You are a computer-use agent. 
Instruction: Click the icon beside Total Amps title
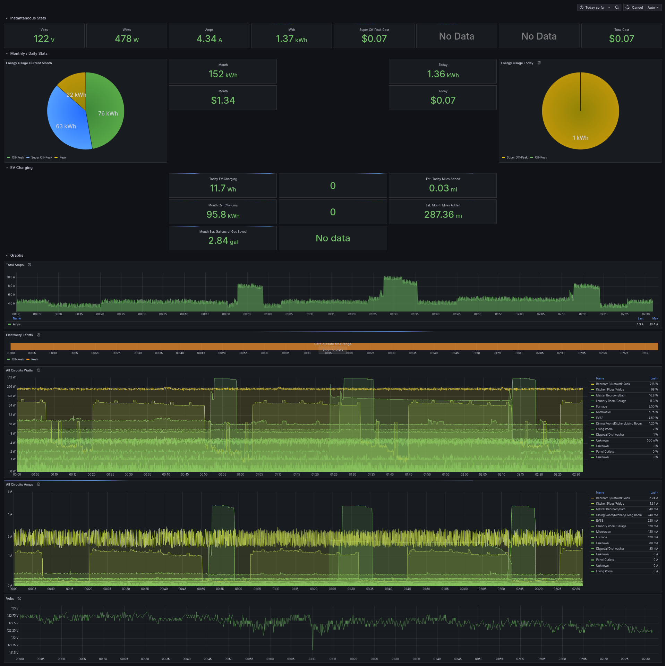29,265
